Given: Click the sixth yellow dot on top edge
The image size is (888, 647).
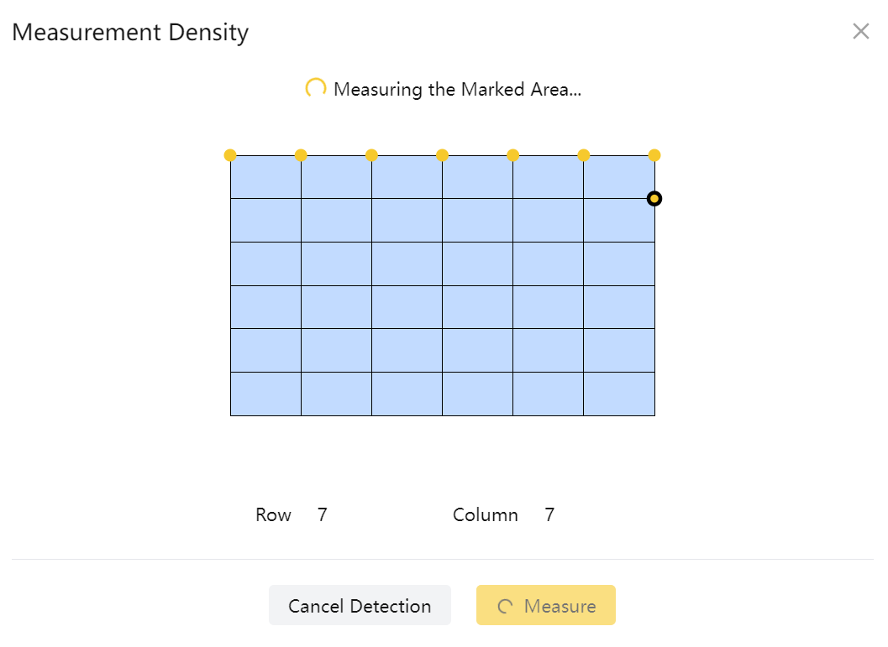Looking at the screenshot, I should point(583,155).
